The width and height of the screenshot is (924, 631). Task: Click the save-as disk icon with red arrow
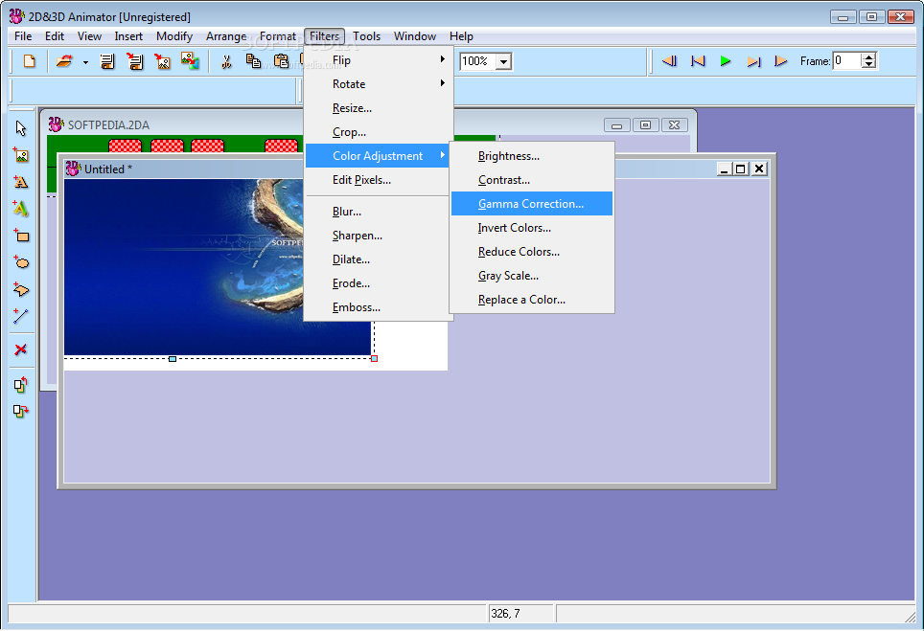pyautogui.click(x=135, y=61)
